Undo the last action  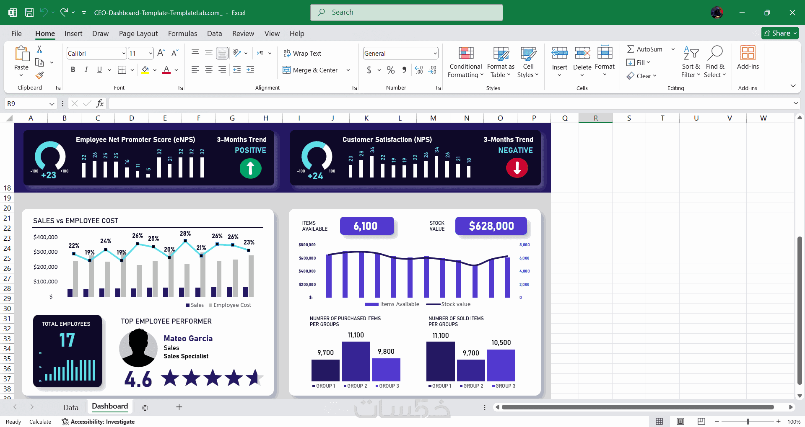point(44,13)
